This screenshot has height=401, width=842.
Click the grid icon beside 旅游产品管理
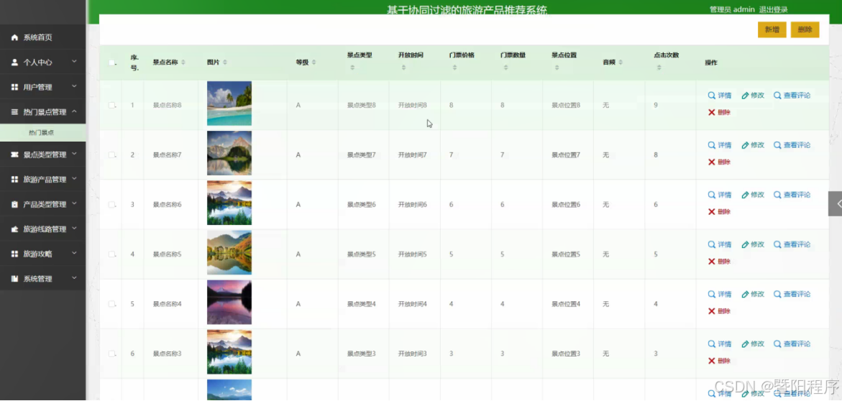tap(14, 179)
